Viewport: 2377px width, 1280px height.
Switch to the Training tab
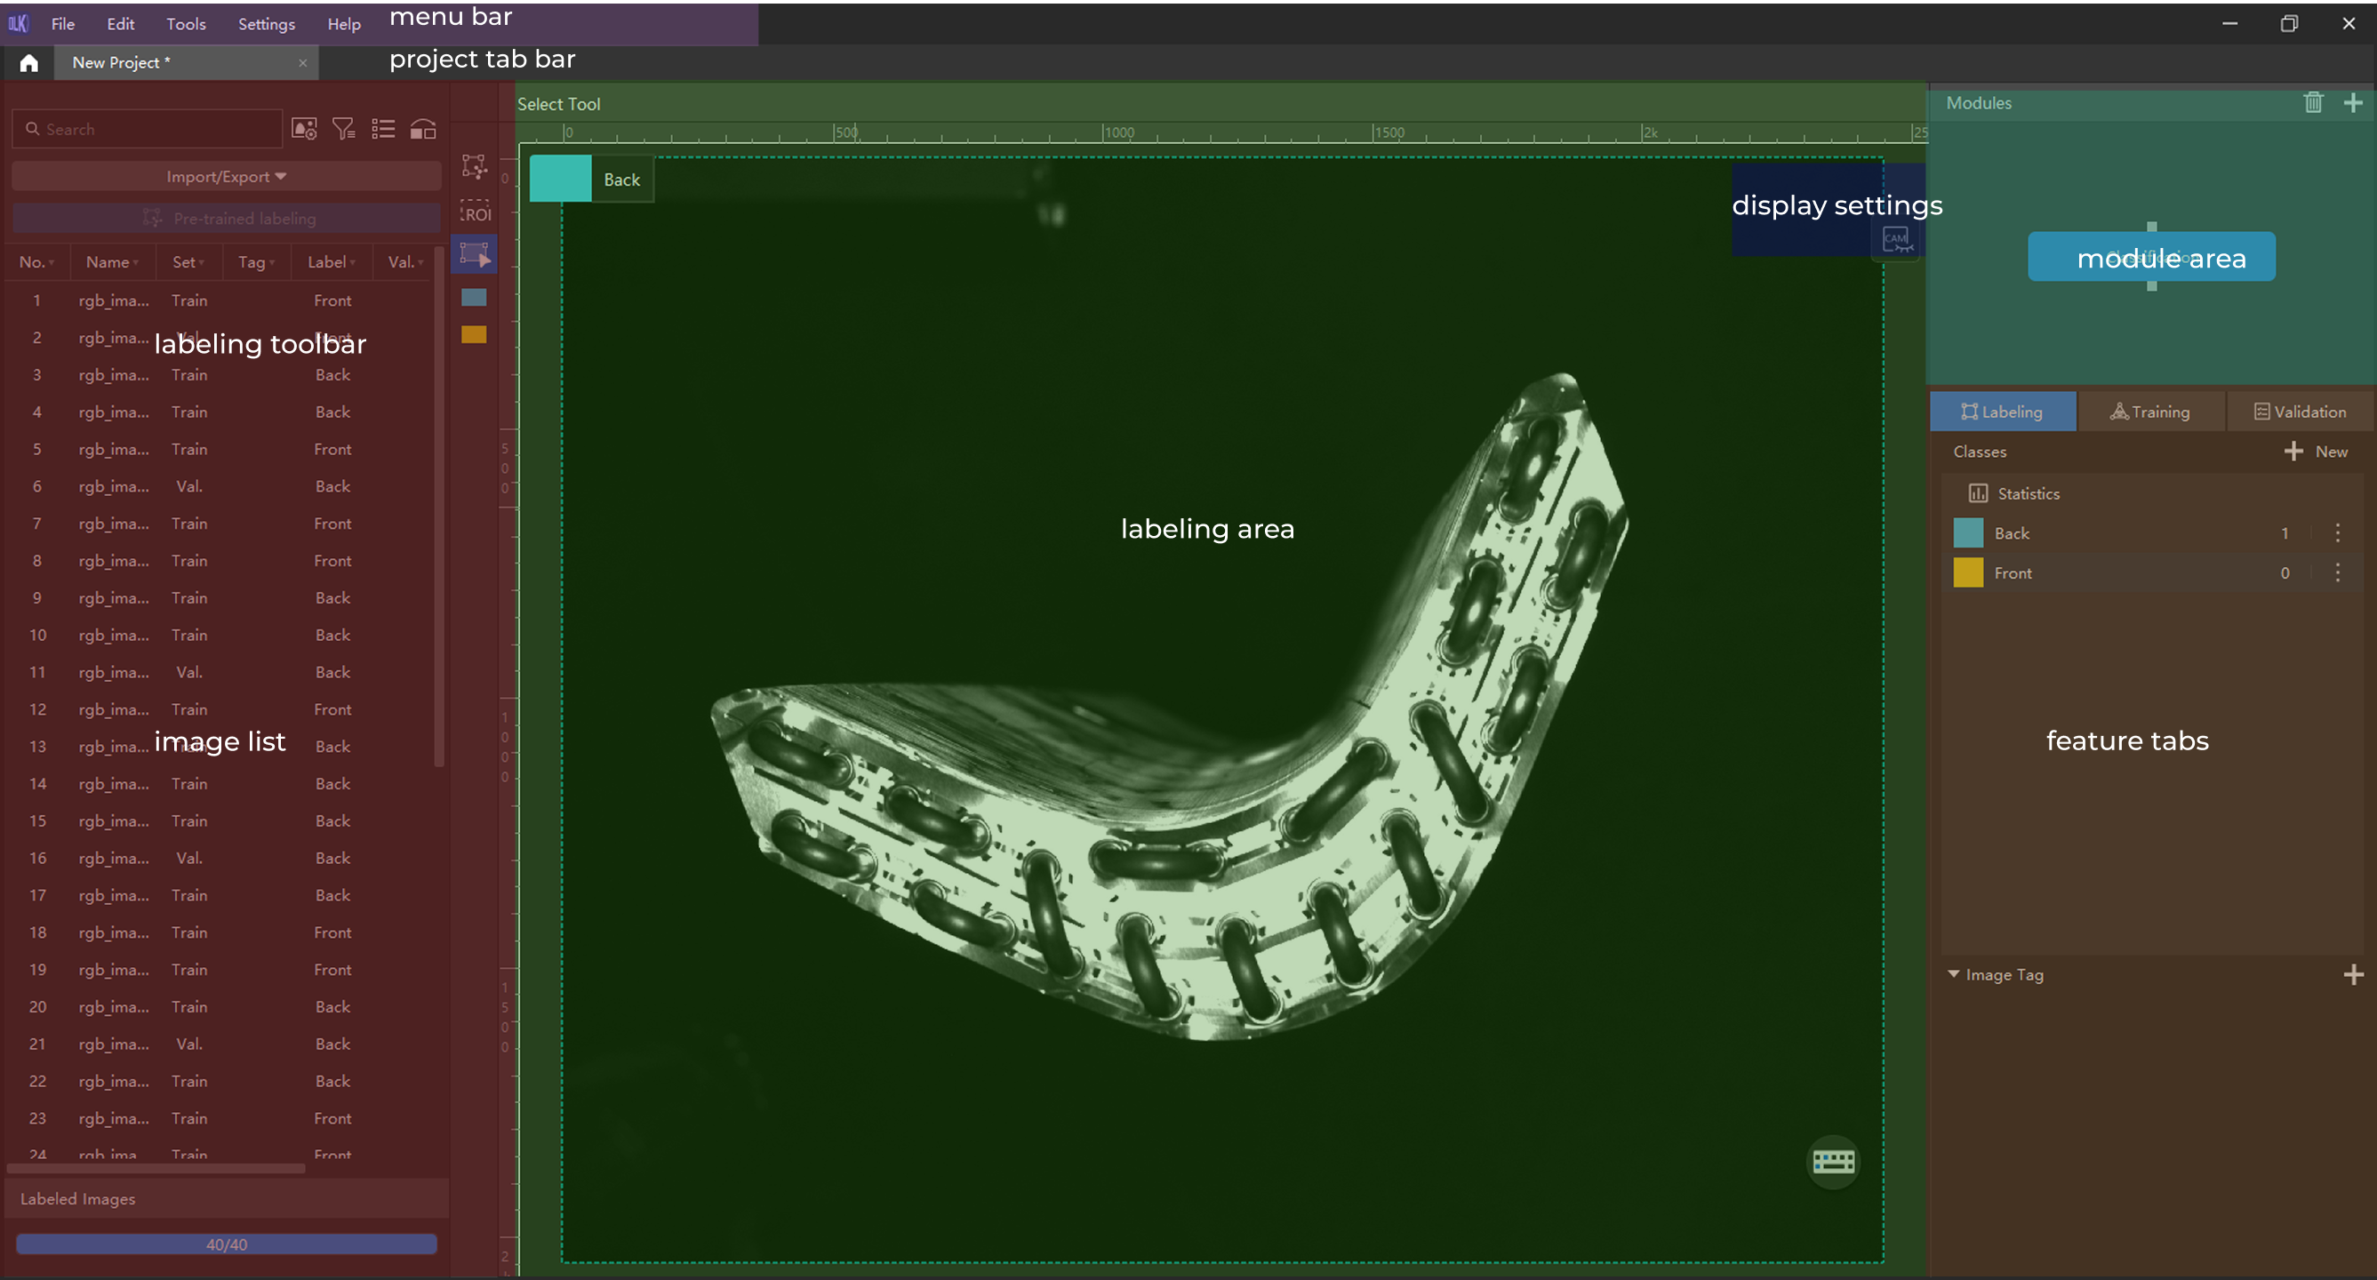(2150, 412)
